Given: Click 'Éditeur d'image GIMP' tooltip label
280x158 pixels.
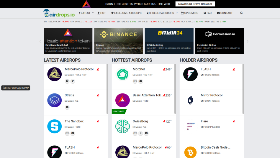Looking at the screenshot, I should [16, 88].
